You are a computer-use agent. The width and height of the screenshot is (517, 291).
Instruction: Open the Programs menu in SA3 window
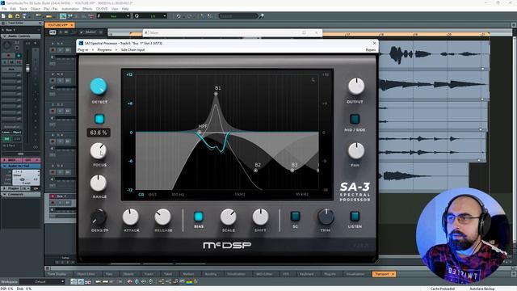click(x=104, y=50)
